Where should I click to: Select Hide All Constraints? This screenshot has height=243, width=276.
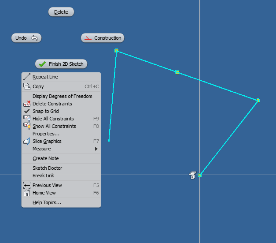tap(61, 119)
